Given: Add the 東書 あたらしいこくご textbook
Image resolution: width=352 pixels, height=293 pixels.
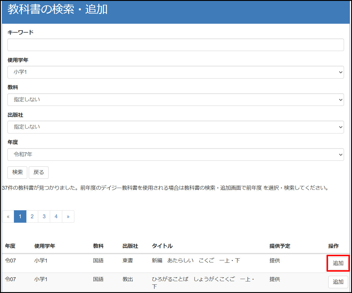Looking at the screenshot, I should [338, 263].
